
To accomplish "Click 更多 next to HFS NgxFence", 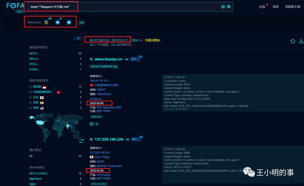I will (119, 107).
